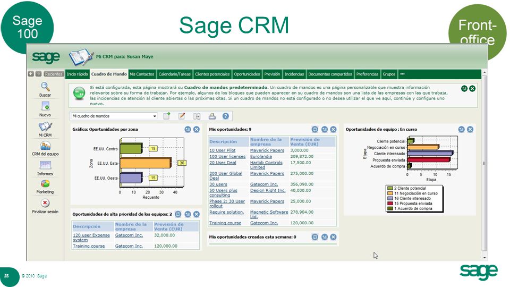Open the Oportunidades tab
Viewport: 510px width, 287px height.
[x=247, y=74]
